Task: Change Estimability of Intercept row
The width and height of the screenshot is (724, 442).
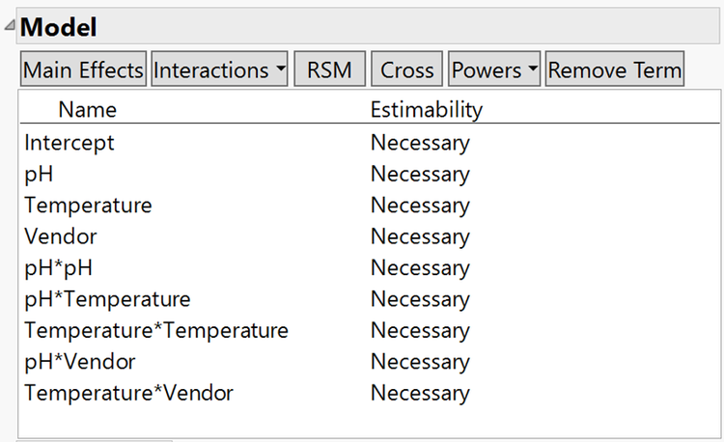Action: click(x=420, y=143)
